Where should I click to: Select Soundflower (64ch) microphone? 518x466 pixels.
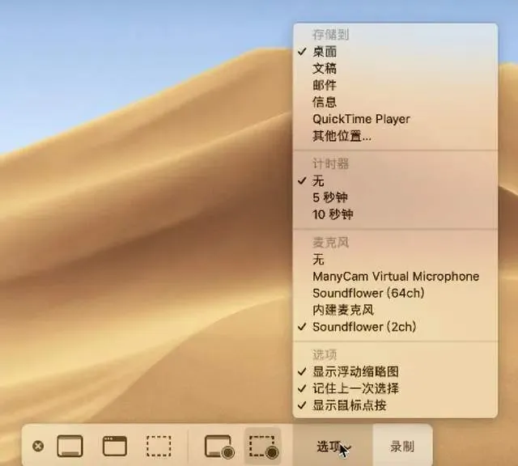click(x=395, y=294)
